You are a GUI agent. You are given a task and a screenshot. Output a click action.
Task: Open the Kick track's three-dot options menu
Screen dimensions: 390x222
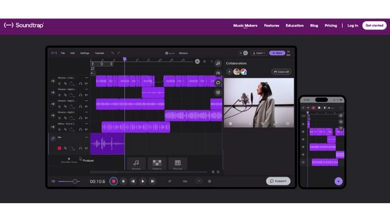[86, 124]
